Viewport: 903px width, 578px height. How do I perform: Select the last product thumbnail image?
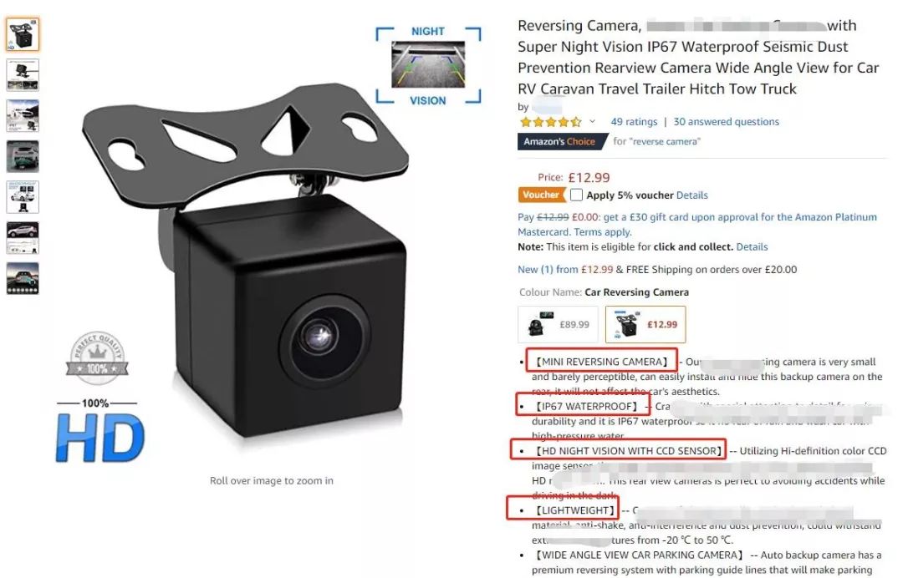(23, 278)
